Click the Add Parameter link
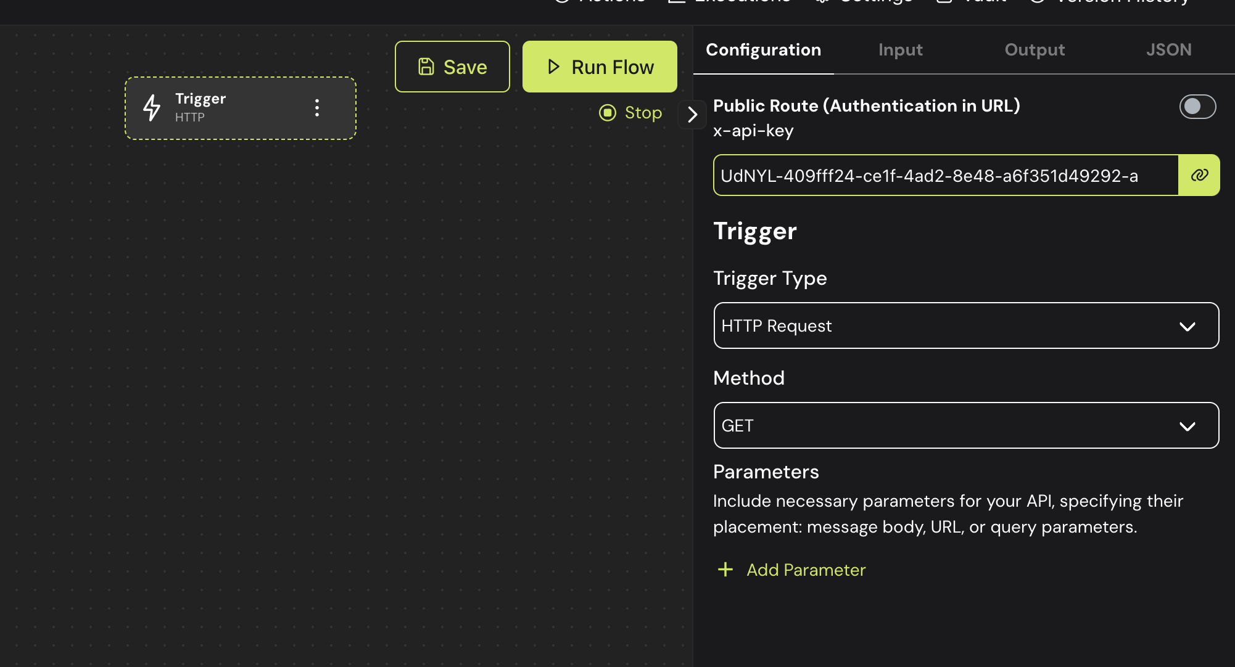Image resolution: width=1235 pixels, height=667 pixels. [x=806, y=570]
